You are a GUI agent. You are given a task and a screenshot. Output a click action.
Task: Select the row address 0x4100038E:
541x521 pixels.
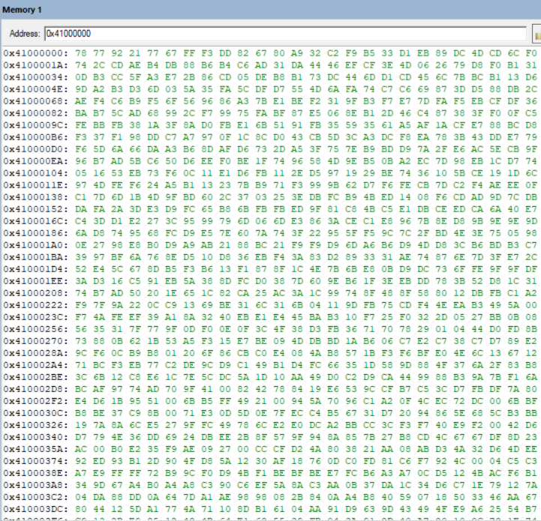tap(36, 473)
